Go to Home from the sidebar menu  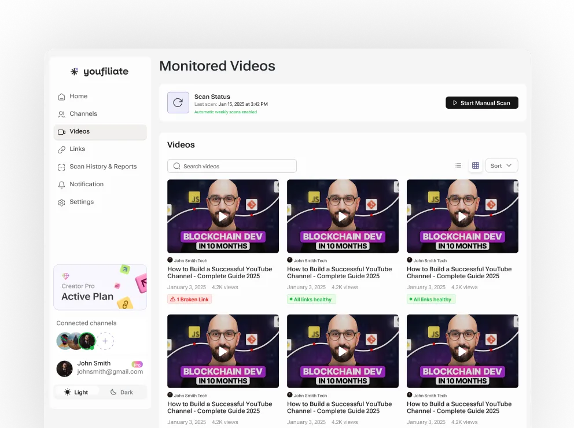coord(62,96)
